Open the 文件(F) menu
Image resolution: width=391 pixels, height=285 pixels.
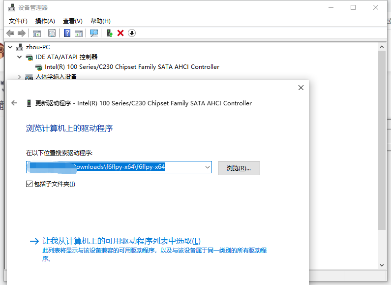point(18,21)
